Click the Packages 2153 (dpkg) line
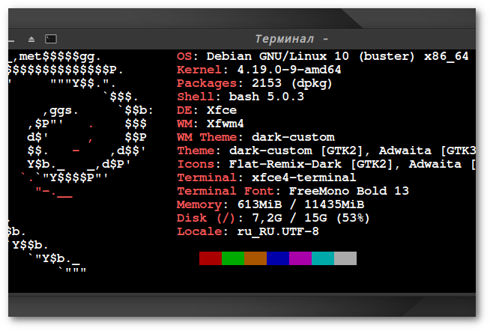Image resolution: width=490 pixels, height=331 pixels. [x=256, y=83]
